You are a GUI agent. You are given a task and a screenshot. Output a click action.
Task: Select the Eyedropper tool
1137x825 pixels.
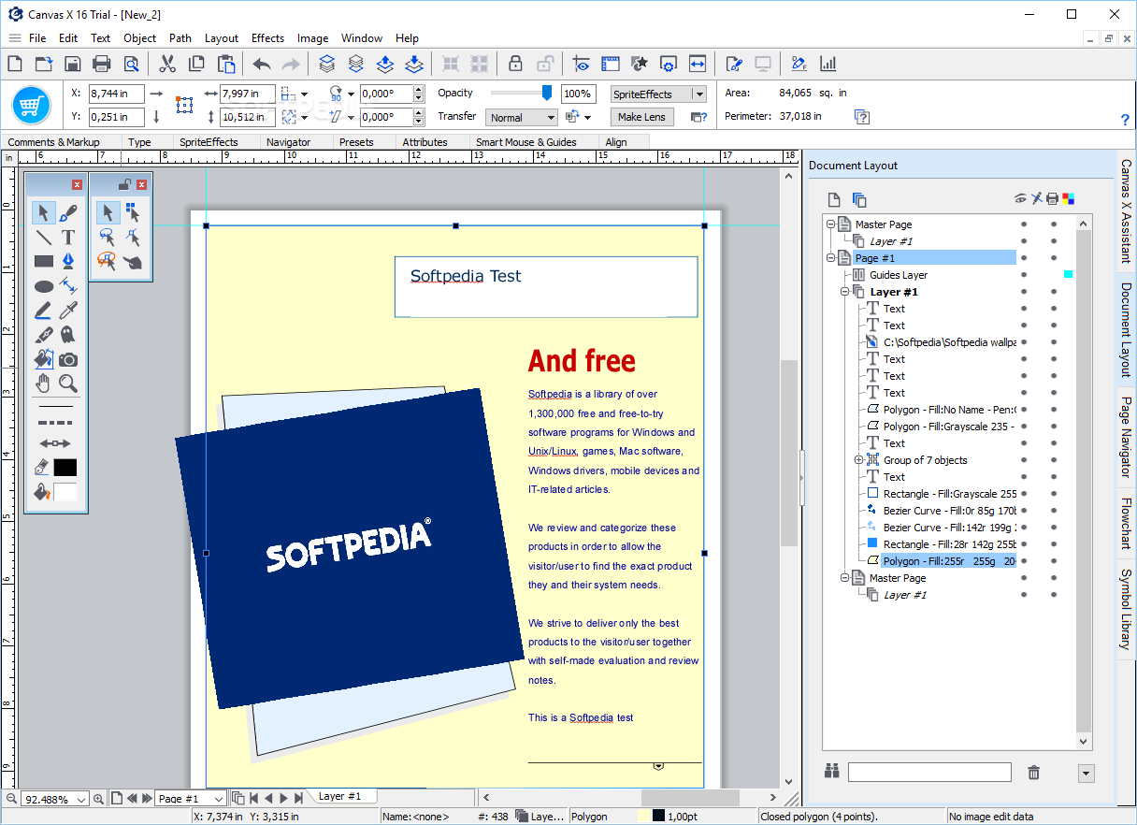[68, 311]
